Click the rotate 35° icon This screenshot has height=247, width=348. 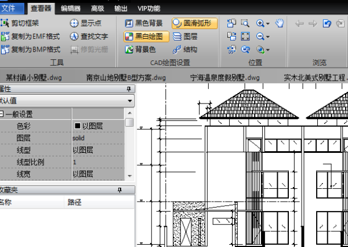231,49
